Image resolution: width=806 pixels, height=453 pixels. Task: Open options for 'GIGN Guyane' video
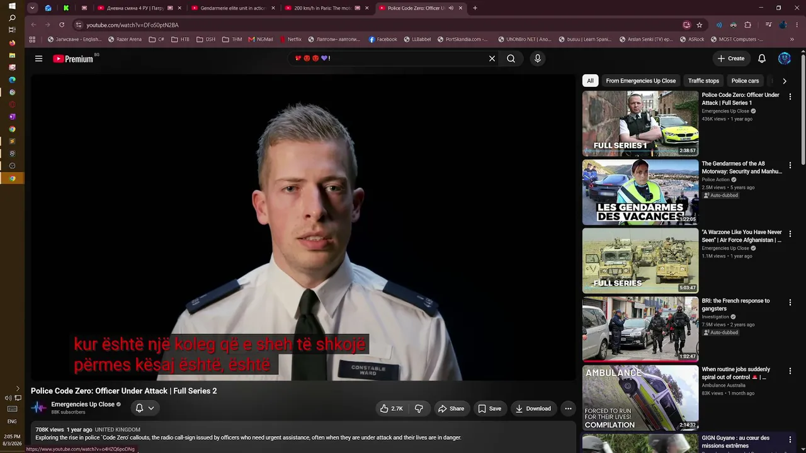pyautogui.click(x=790, y=440)
